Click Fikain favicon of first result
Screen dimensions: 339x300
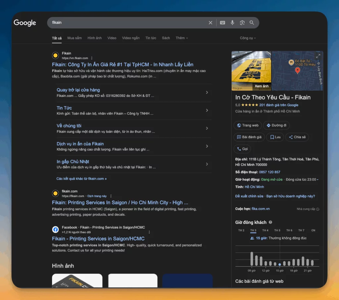pos(55,56)
